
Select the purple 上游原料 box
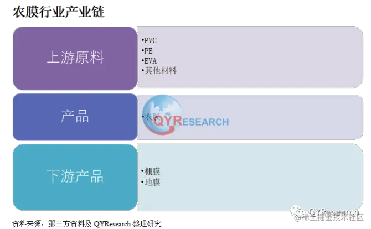point(75,58)
